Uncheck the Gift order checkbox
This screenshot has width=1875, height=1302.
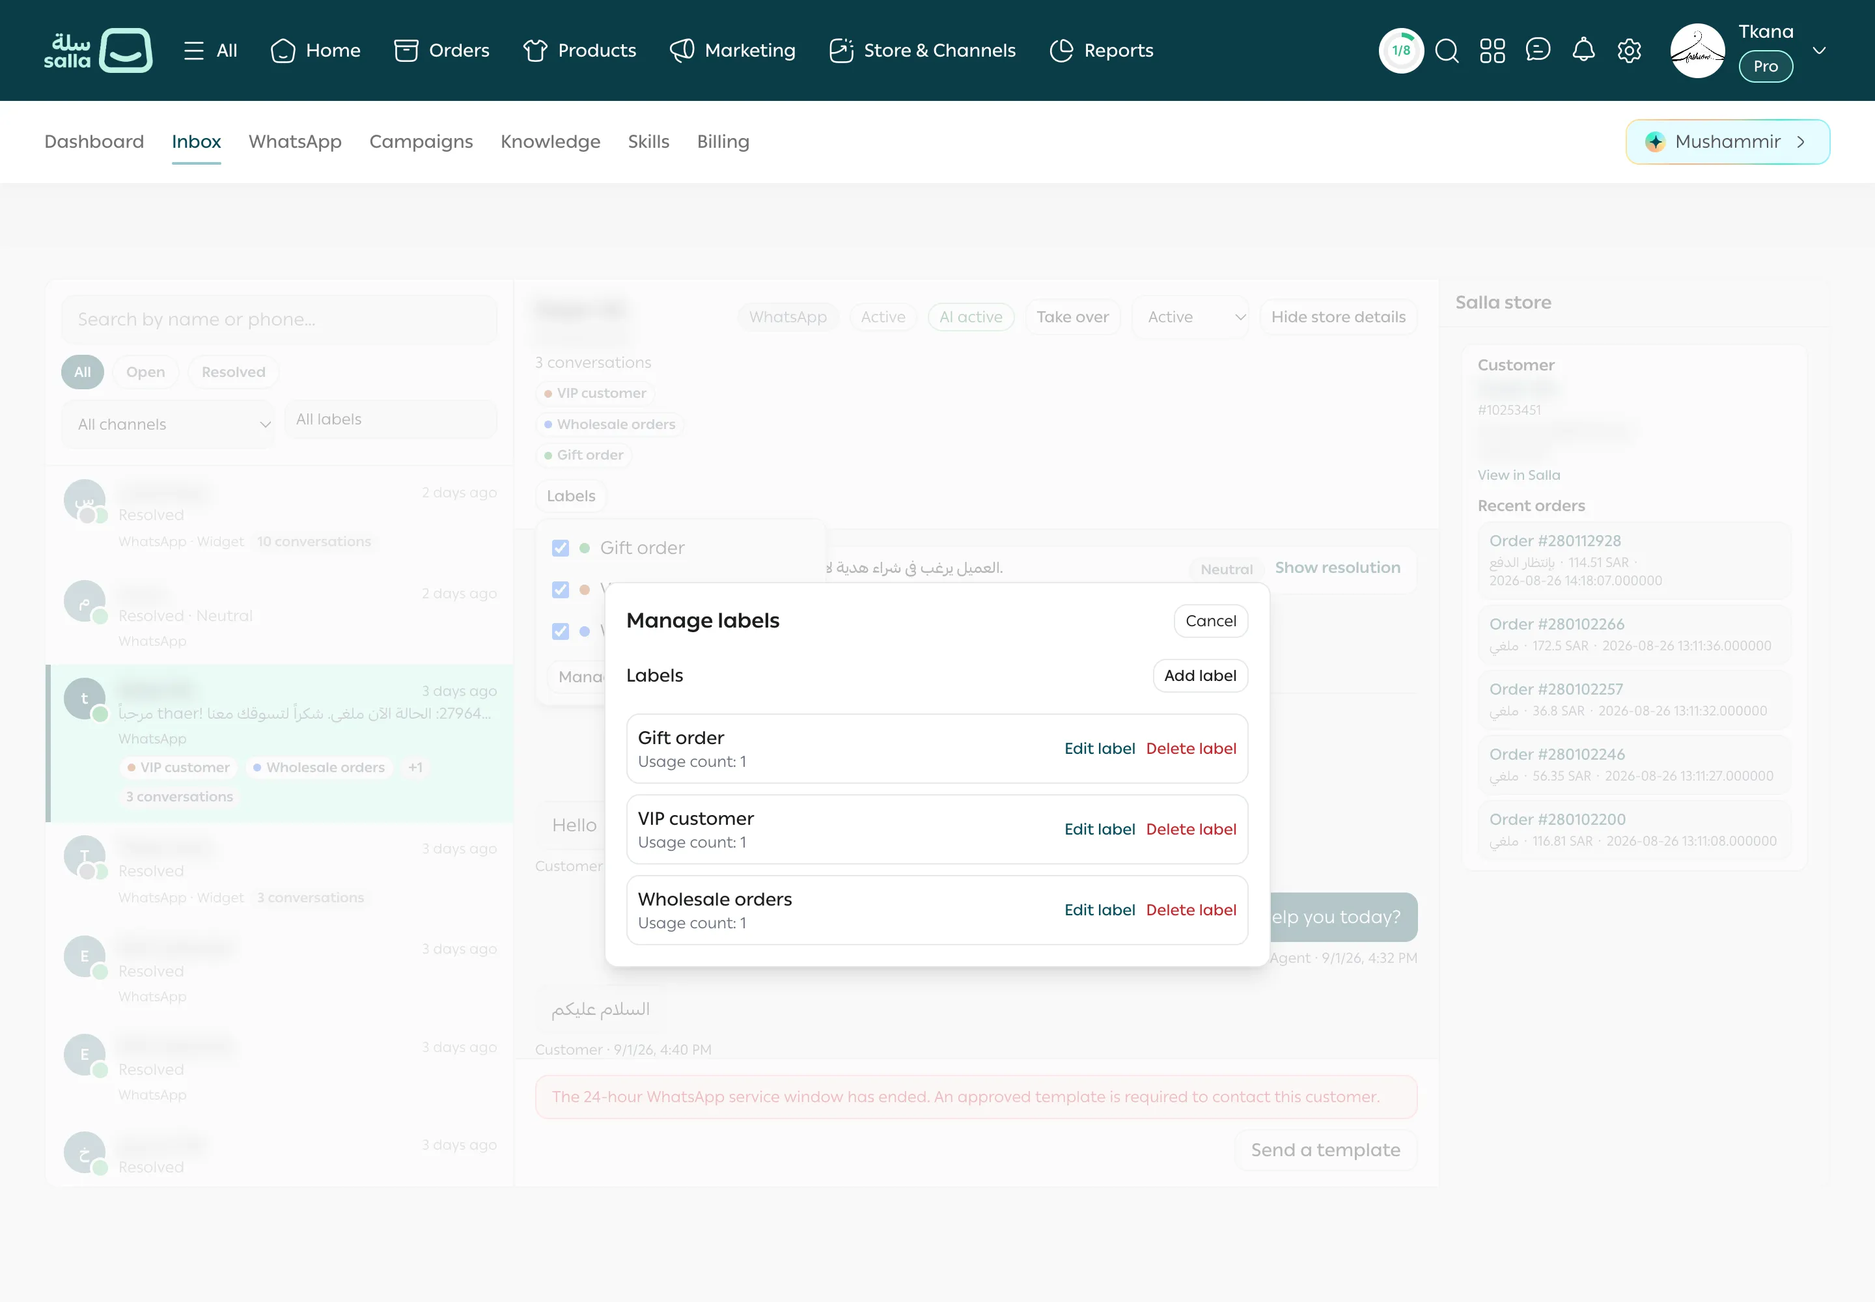[x=561, y=548]
